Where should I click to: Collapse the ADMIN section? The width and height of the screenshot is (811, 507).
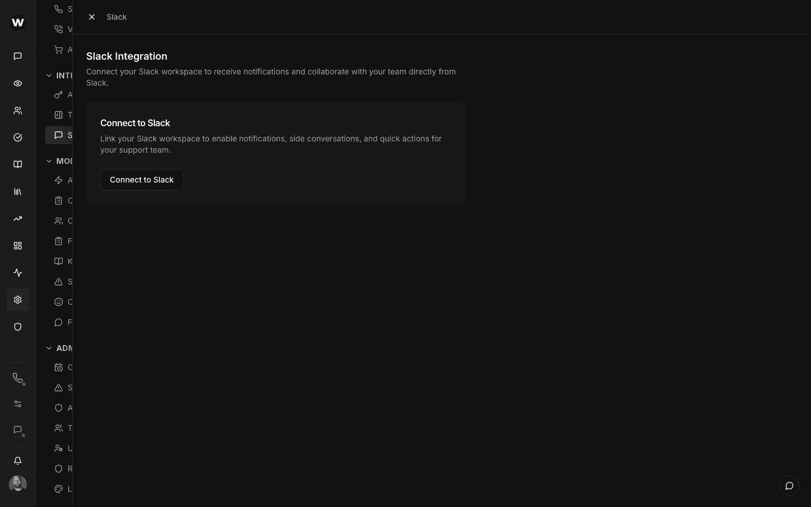click(48, 348)
